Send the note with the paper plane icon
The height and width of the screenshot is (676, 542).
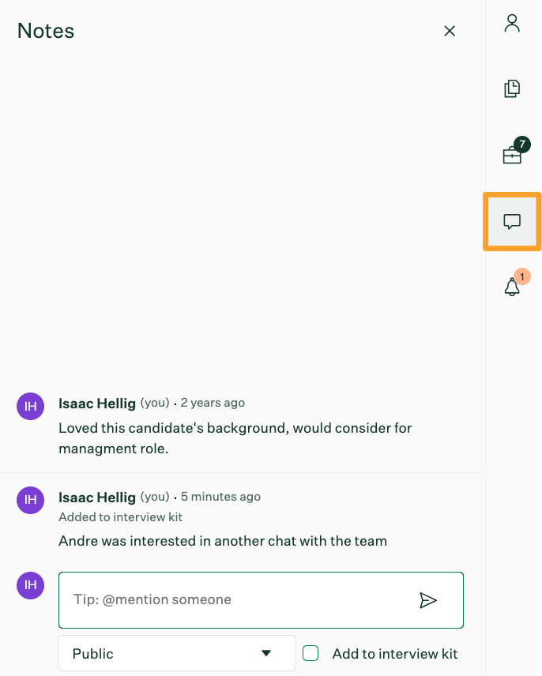[x=428, y=600]
